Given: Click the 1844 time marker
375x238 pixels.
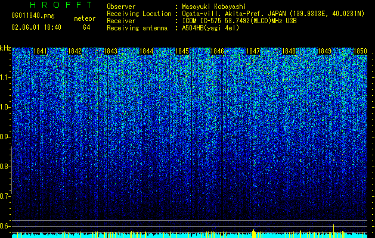Looking at the screenshot, I should click(147, 51).
